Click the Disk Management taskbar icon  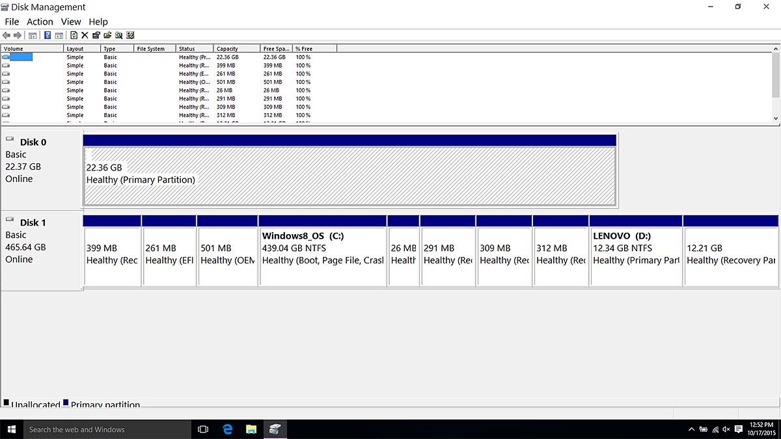(x=275, y=429)
